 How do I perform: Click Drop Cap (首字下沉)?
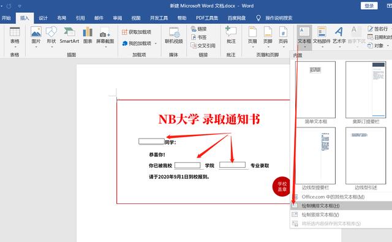pyautogui.click(x=356, y=37)
